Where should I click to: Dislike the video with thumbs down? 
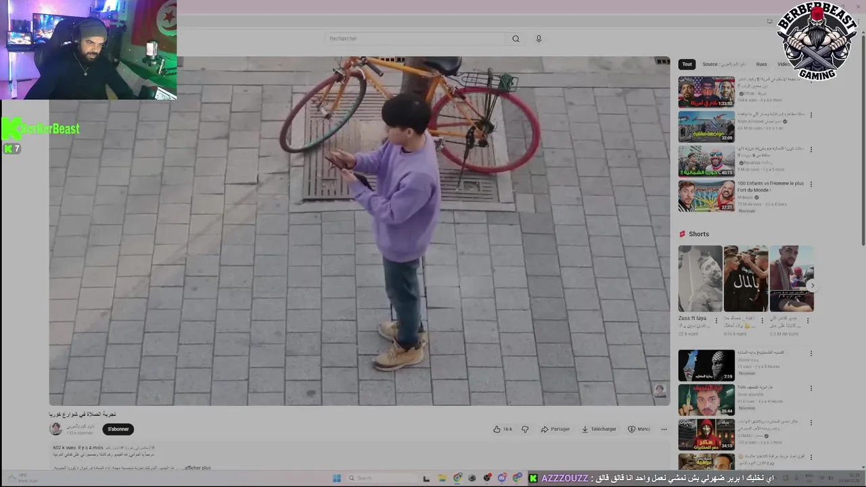(525, 429)
